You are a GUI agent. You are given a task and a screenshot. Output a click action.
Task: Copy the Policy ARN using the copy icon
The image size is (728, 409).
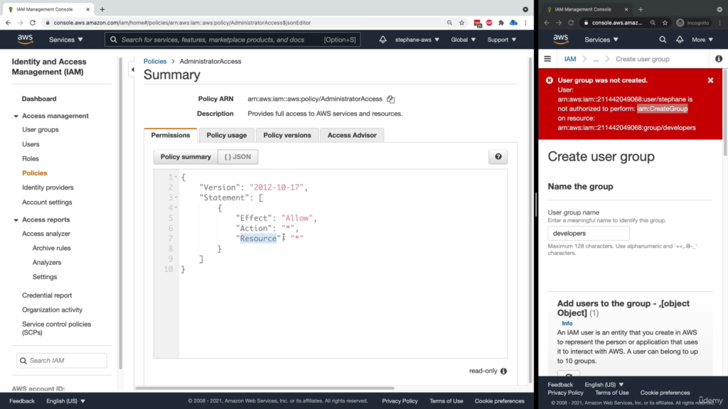pos(390,99)
